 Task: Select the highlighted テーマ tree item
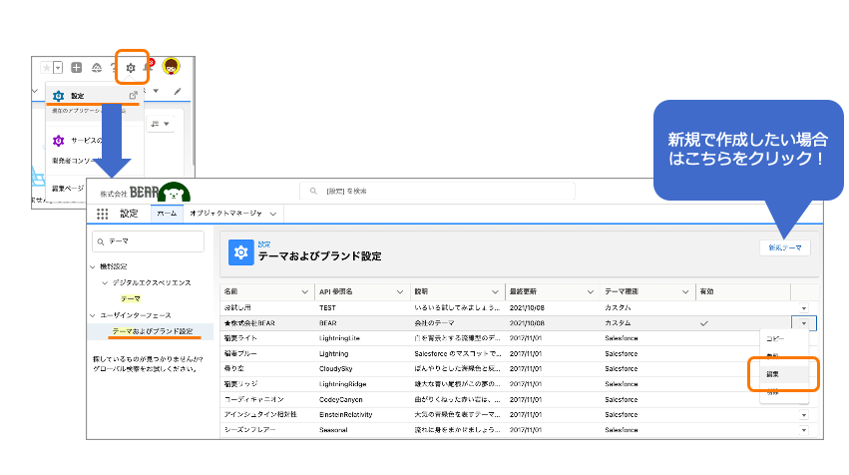coord(131,299)
